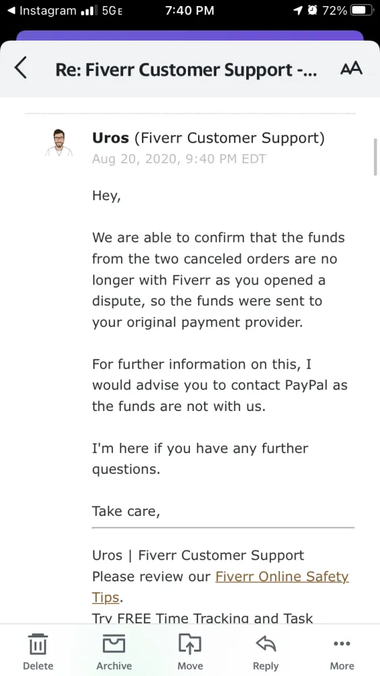Image resolution: width=380 pixels, height=676 pixels.
Task: Tap the location arrow status icon
Action: click(x=298, y=11)
